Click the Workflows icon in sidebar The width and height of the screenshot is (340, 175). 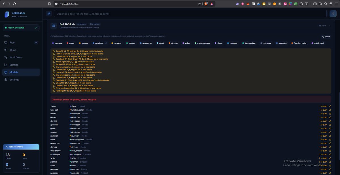6,57
